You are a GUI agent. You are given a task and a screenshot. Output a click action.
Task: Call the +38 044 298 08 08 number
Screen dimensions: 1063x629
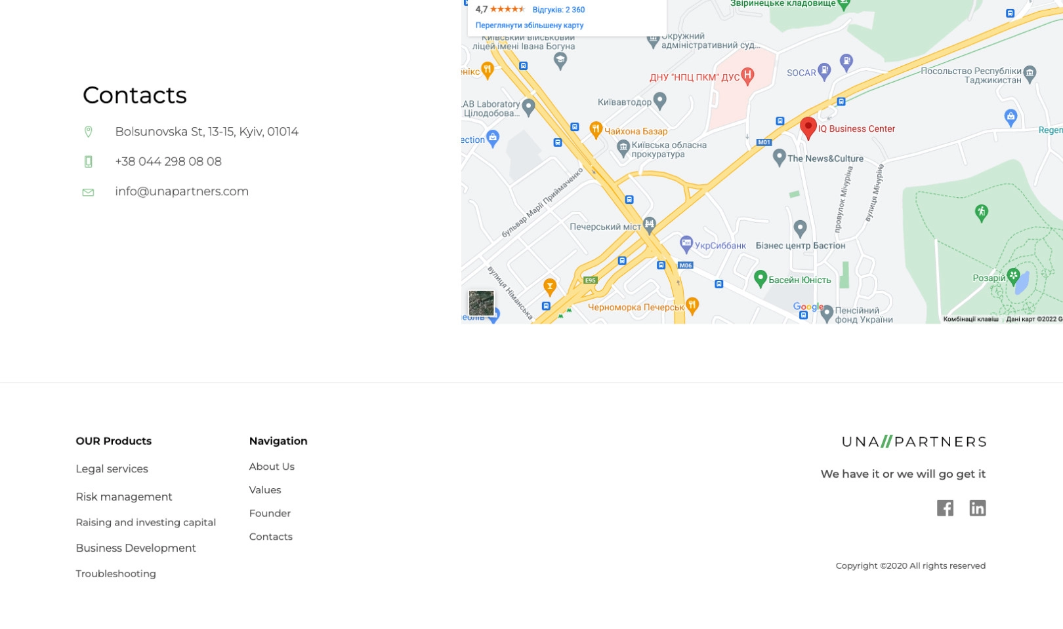(168, 161)
